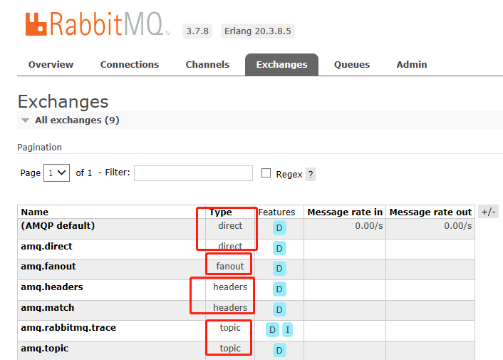Click the direct type of AMQP default
The height and width of the screenshot is (360, 503).
230,225
